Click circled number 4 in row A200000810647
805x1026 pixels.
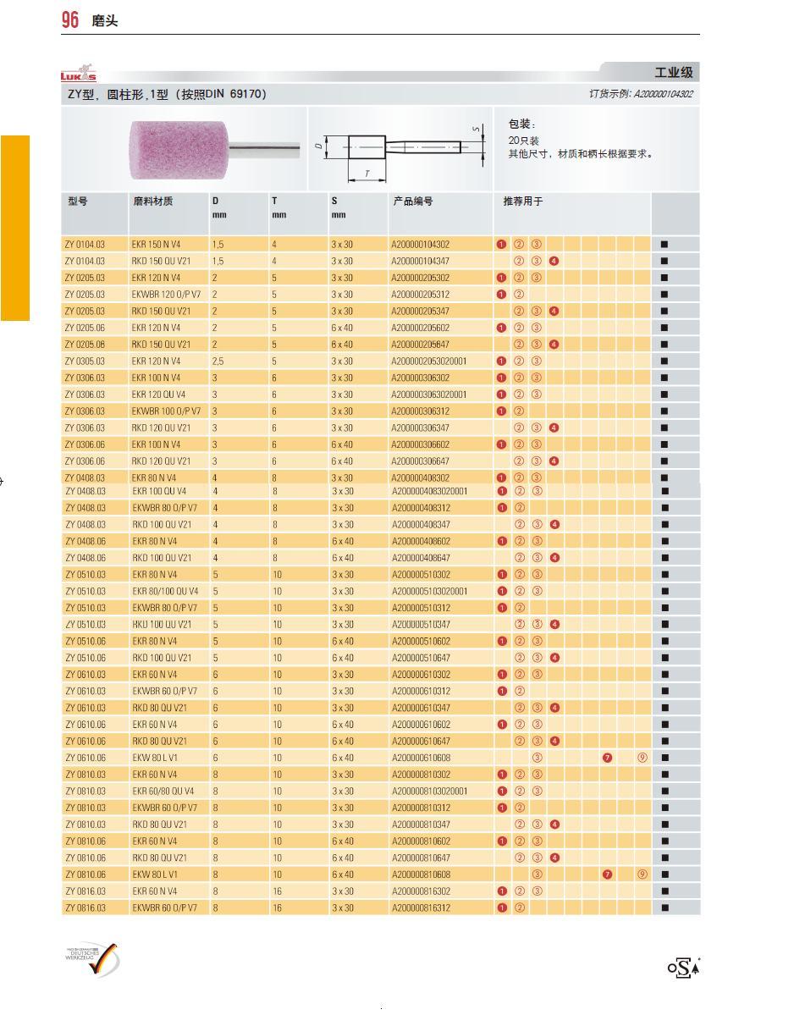point(554,858)
